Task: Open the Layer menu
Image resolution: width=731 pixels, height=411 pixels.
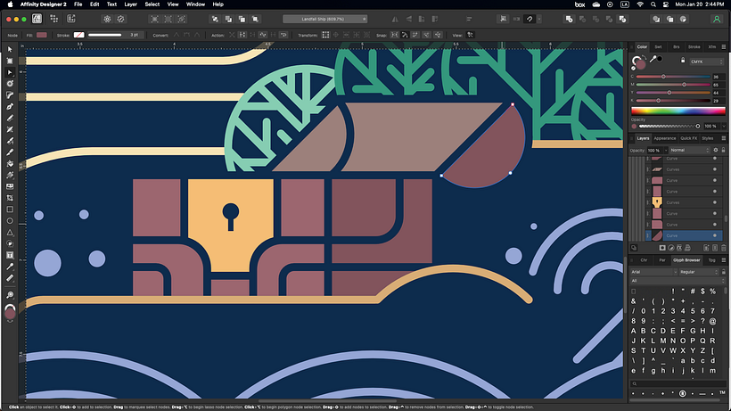Action: pyautogui.click(x=131, y=4)
